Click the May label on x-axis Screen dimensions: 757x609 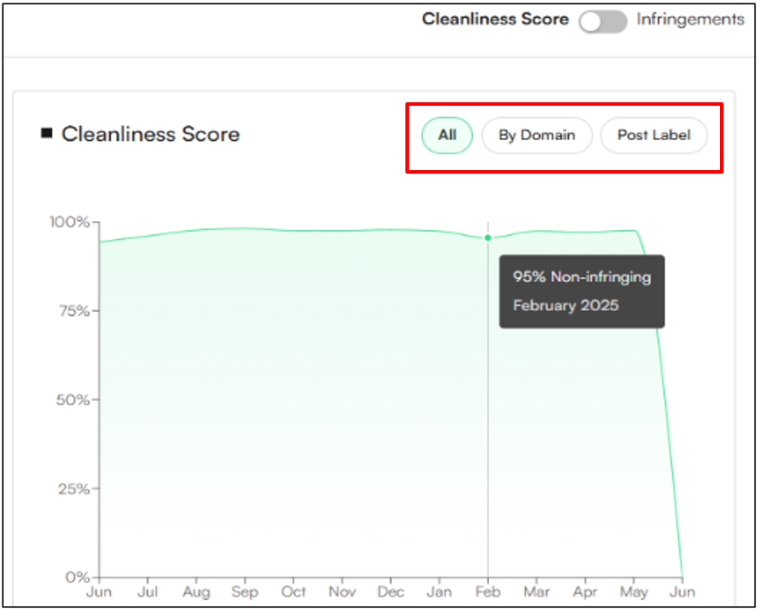click(x=634, y=591)
